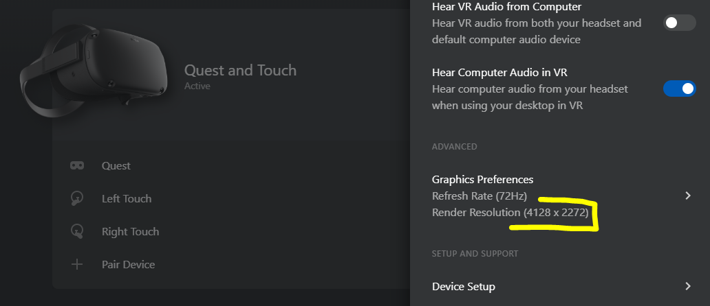Expand Graphics Preferences chevron arrow
This screenshot has height=306, width=710.
(x=687, y=196)
